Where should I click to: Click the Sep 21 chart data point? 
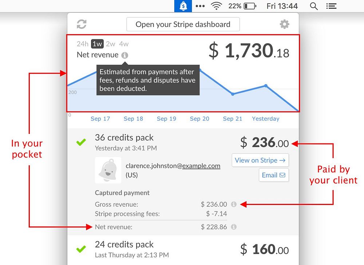[233, 94]
